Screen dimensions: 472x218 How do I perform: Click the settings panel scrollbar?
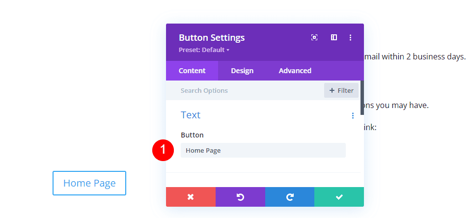coord(362,98)
